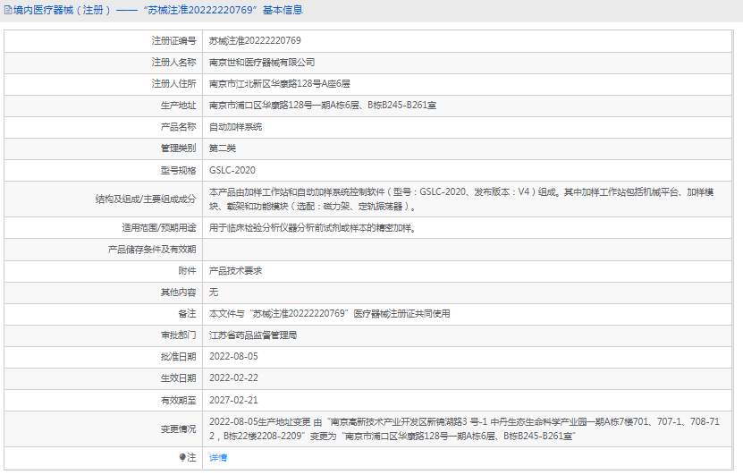The height and width of the screenshot is (475, 743).
Task: Select approving department 江苏省药品监督管理局
Action: pyautogui.click(x=253, y=335)
